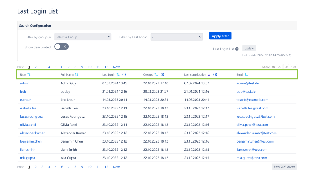311x176 pixels.
Task: Open the Last Login column info icon
Action: pos(124,75)
